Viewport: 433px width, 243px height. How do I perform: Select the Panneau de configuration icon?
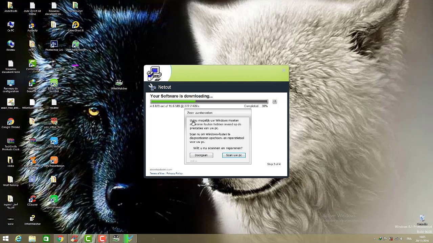[10, 86]
